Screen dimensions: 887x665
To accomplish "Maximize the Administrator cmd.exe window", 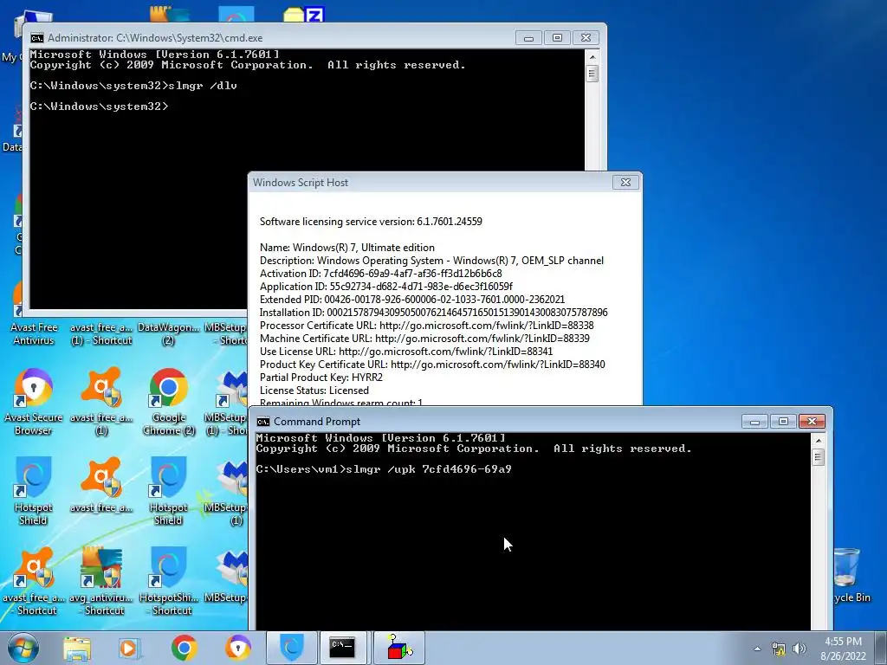I will point(557,38).
